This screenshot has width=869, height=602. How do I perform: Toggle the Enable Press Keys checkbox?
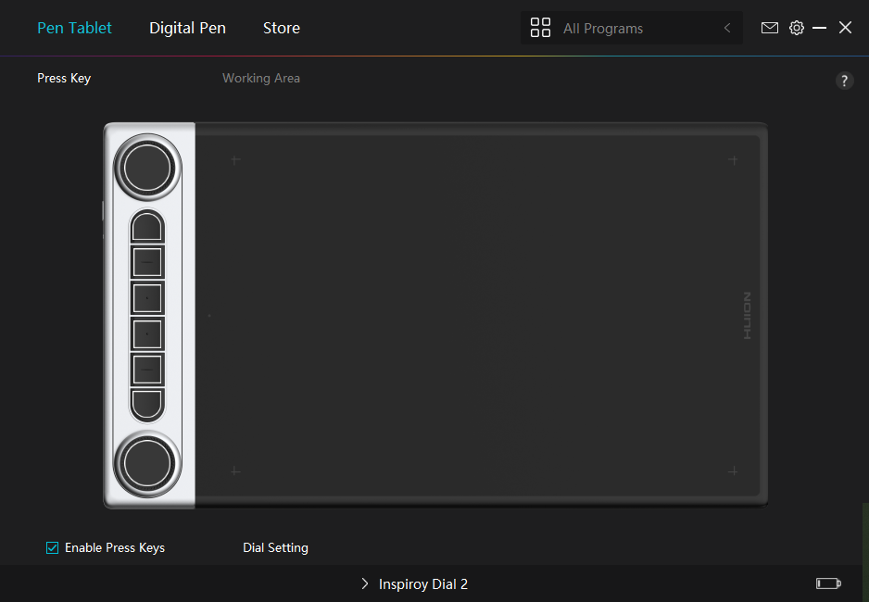point(52,547)
